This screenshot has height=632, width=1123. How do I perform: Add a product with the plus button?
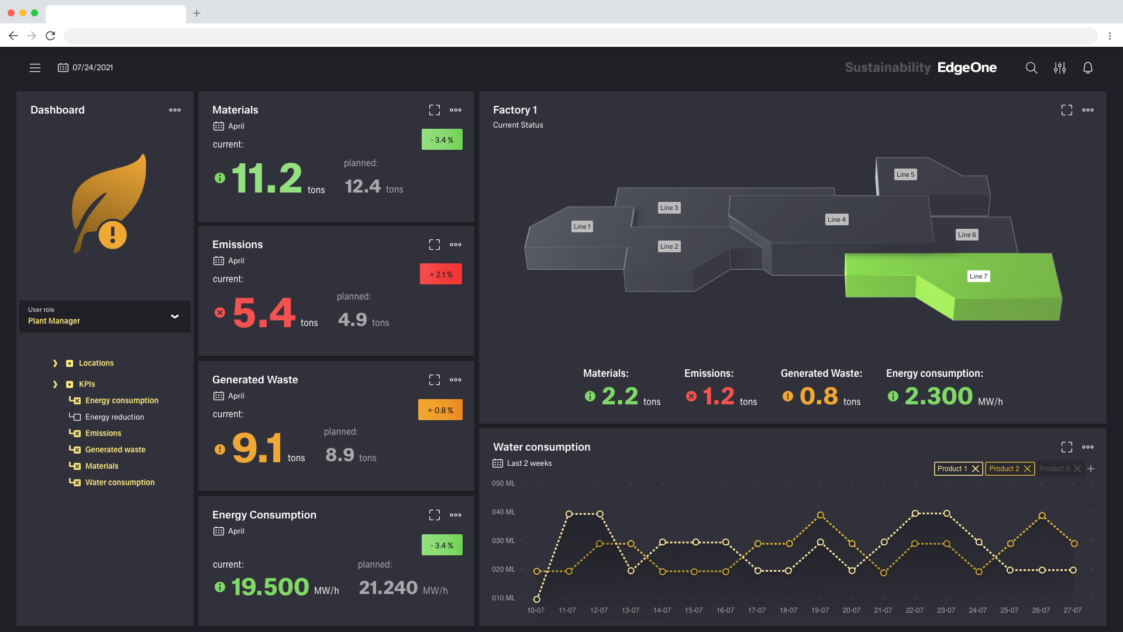click(x=1091, y=469)
